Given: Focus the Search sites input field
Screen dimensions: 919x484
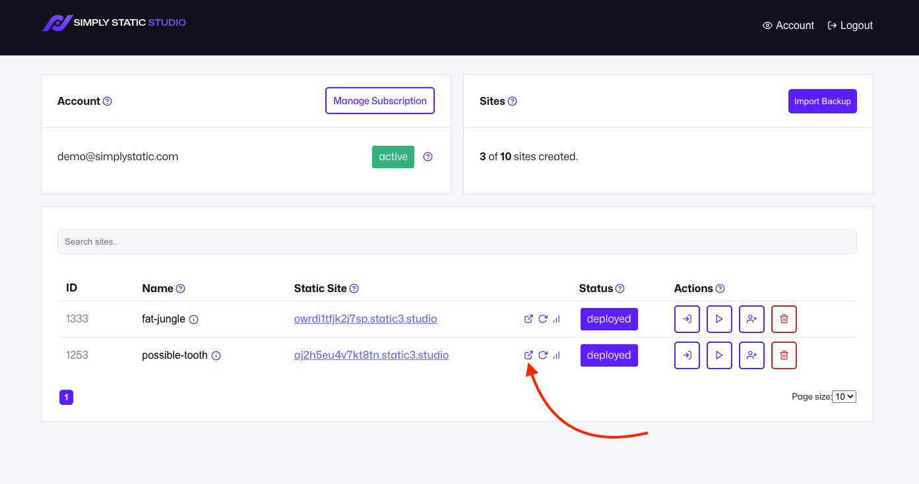Looking at the screenshot, I should point(457,242).
